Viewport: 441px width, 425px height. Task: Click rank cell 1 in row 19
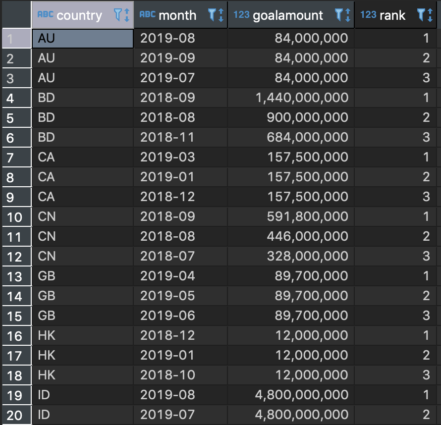tap(395, 395)
